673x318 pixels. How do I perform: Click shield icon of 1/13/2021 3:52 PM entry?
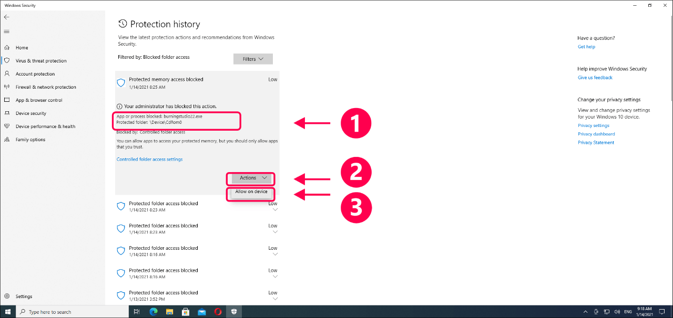[120, 295]
